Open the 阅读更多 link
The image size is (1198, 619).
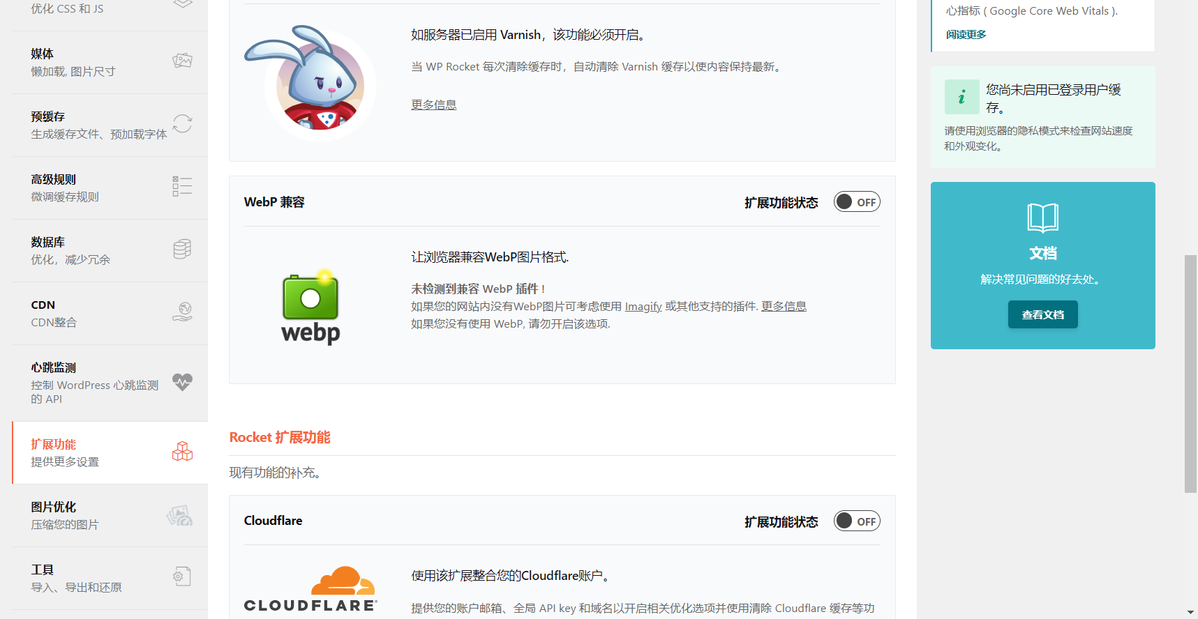click(x=966, y=35)
